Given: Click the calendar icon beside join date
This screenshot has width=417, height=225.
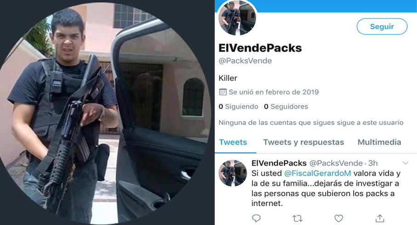Looking at the screenshot, I should 223,92.
